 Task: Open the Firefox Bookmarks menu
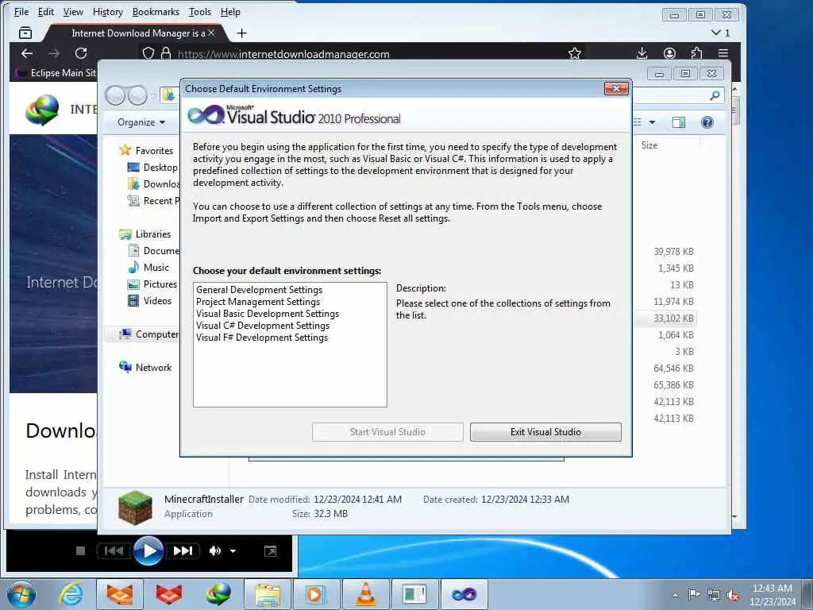coord(156,11)
